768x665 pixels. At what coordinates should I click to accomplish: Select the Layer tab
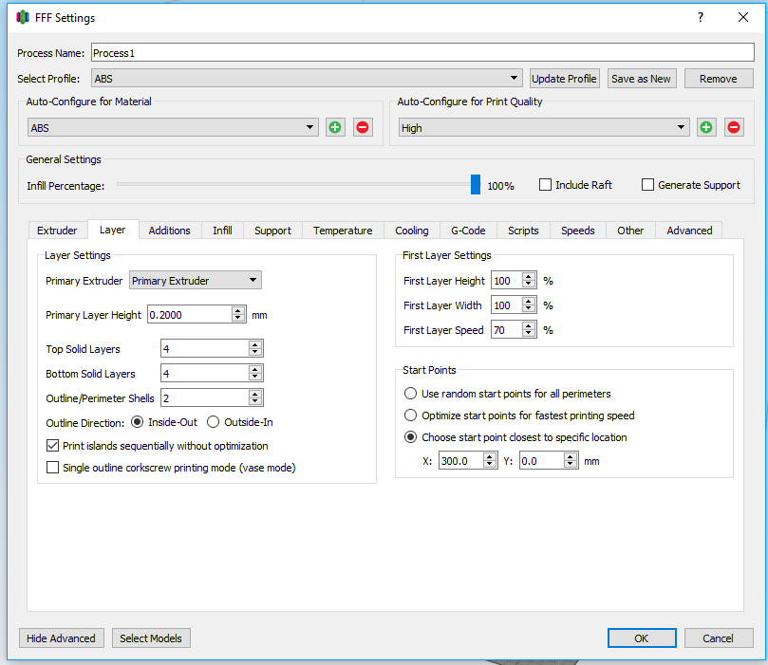point(113,230)
